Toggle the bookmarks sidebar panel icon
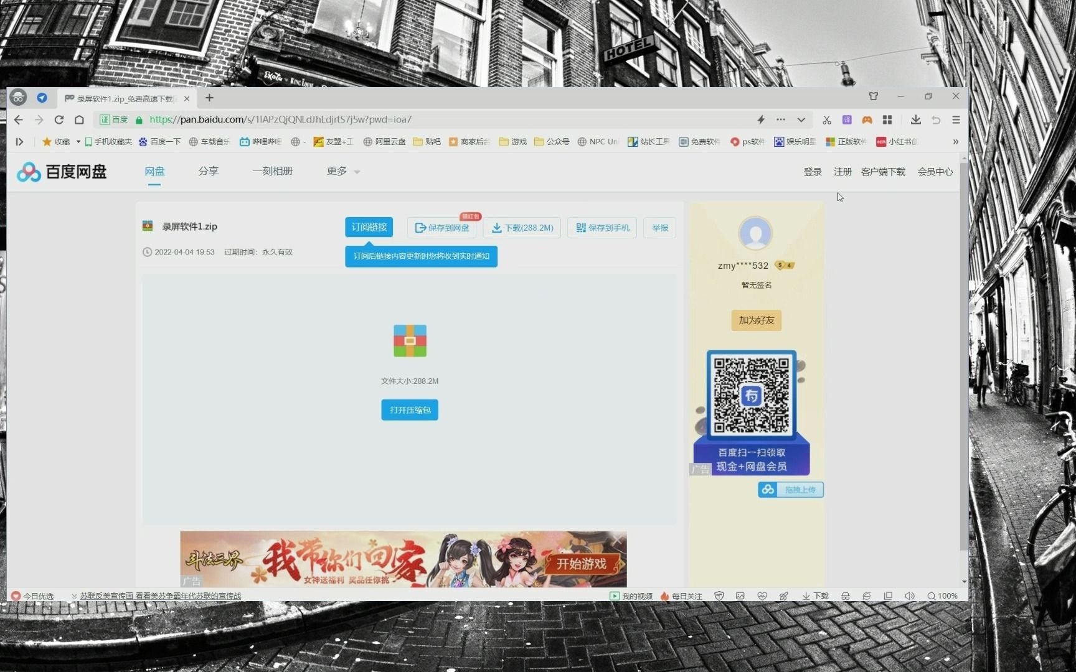The image size is (1076, 672). (19, 142)
